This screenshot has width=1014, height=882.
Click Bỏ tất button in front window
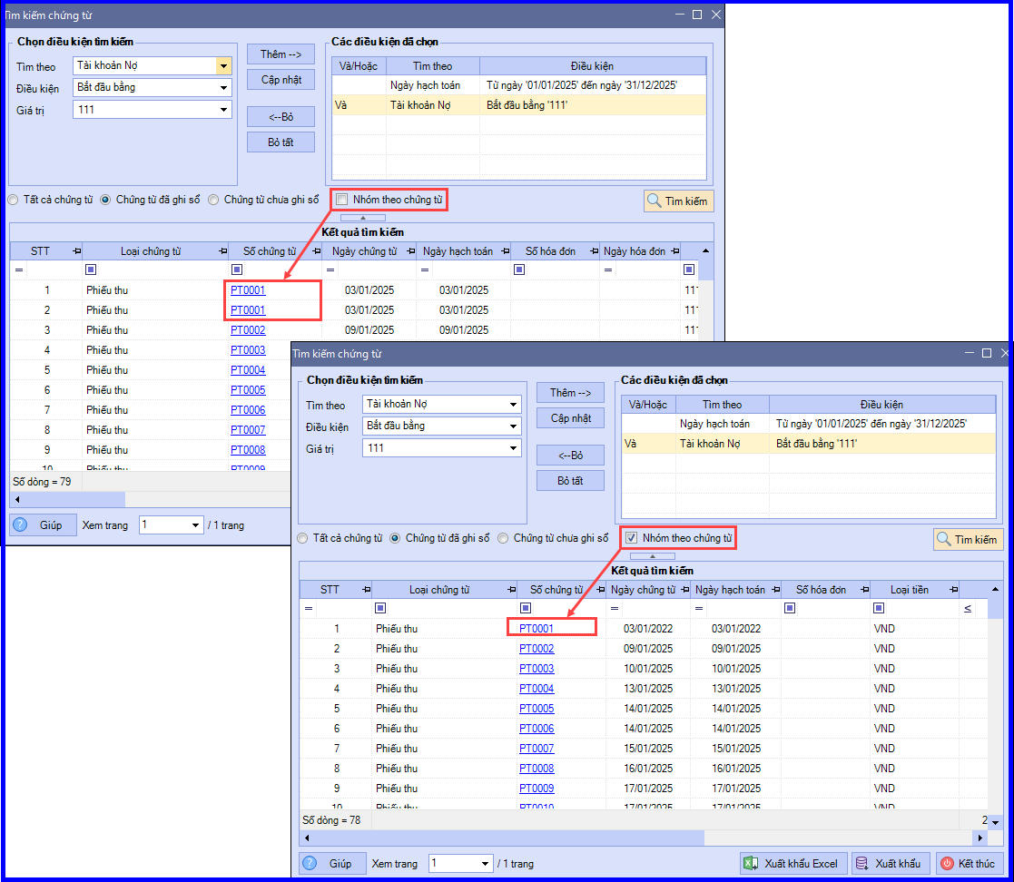tap(570, 480)
